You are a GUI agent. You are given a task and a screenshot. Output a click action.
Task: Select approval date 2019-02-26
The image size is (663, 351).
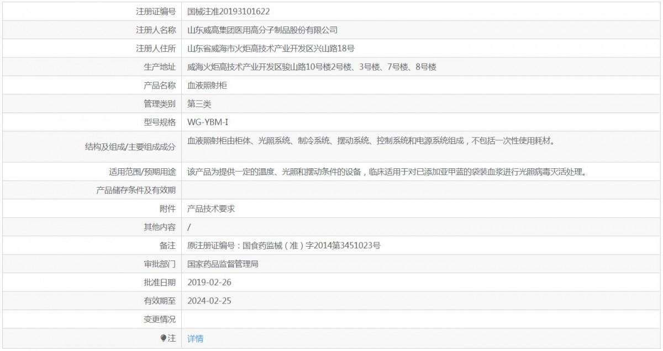pos(209,282)
